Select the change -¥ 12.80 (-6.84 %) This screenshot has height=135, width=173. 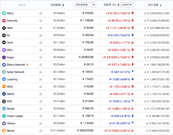click(119, 79)
